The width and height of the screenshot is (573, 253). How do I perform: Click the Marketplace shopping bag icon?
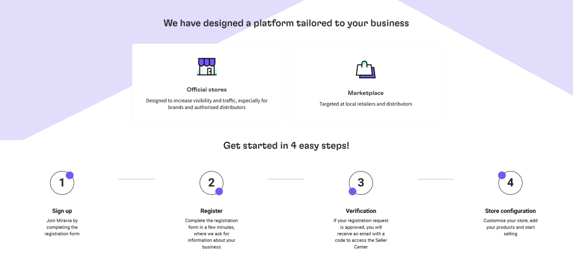[x=366, y=69]
